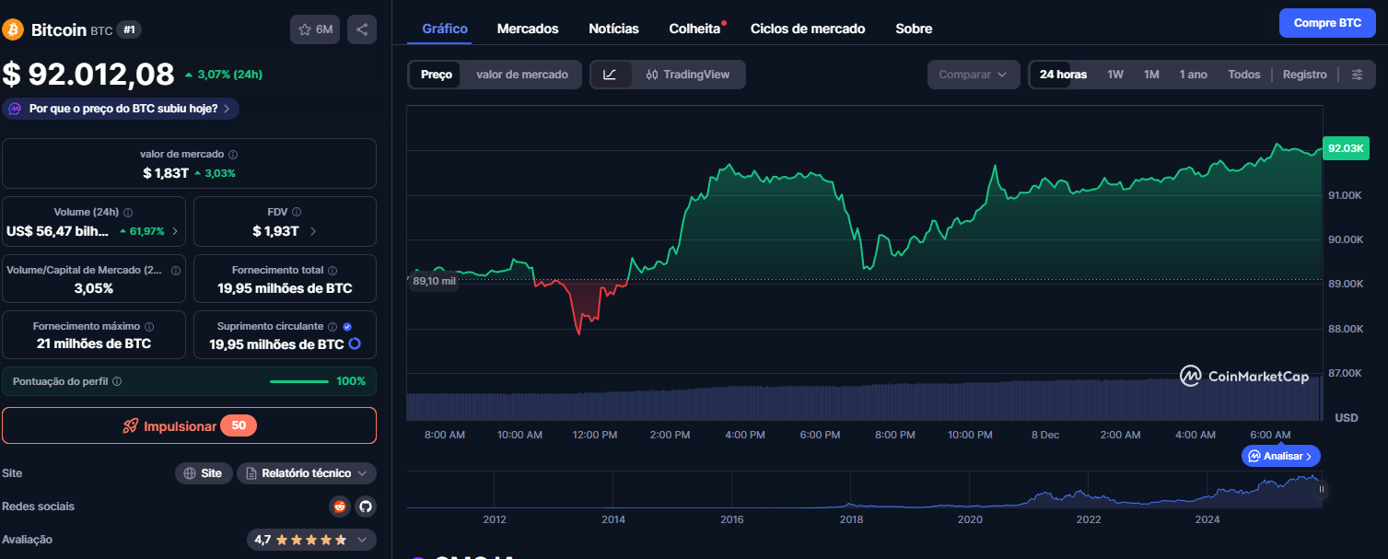
Task: Open Bitcoin's Reddit social icon
Action: tap(339, 506)
